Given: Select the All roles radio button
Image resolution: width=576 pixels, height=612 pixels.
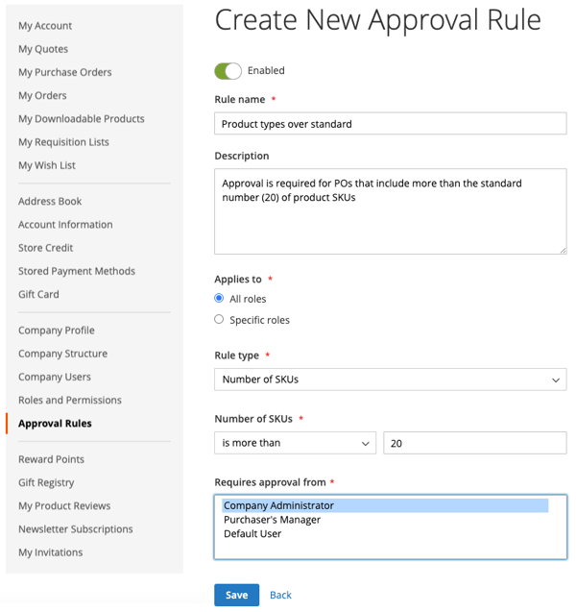Looking at the screenshot, I should [x=219, y=299].
